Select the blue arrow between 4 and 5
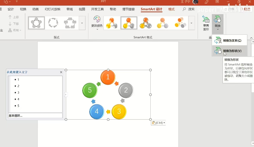Image resolution: width=254 pixels, height=147 pixels. 93,101
